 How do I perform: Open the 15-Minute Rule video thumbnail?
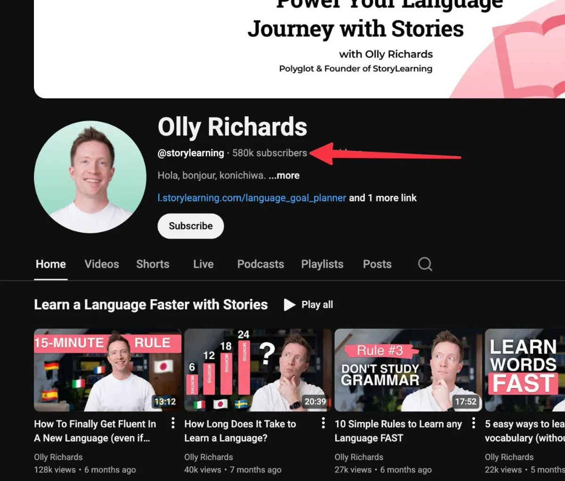pyautogui.click(x=107, y=370)
